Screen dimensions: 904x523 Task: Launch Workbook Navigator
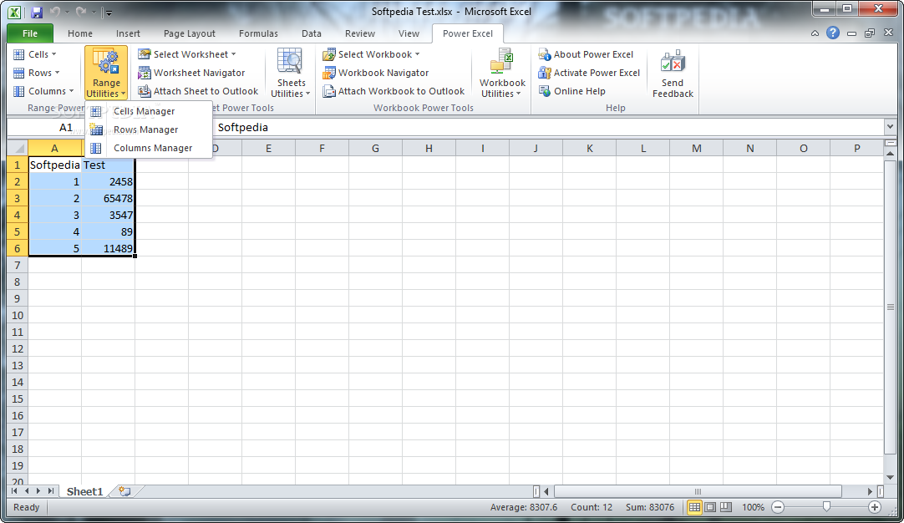tap(376, 73)
